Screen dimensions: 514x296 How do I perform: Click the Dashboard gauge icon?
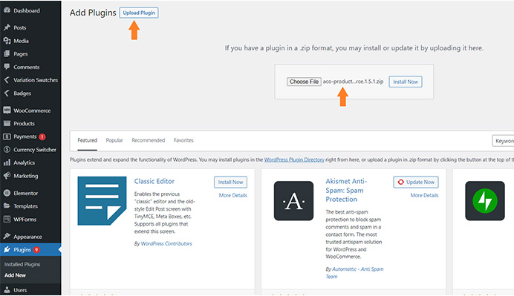pyautogui.click(x=7, y=10)
